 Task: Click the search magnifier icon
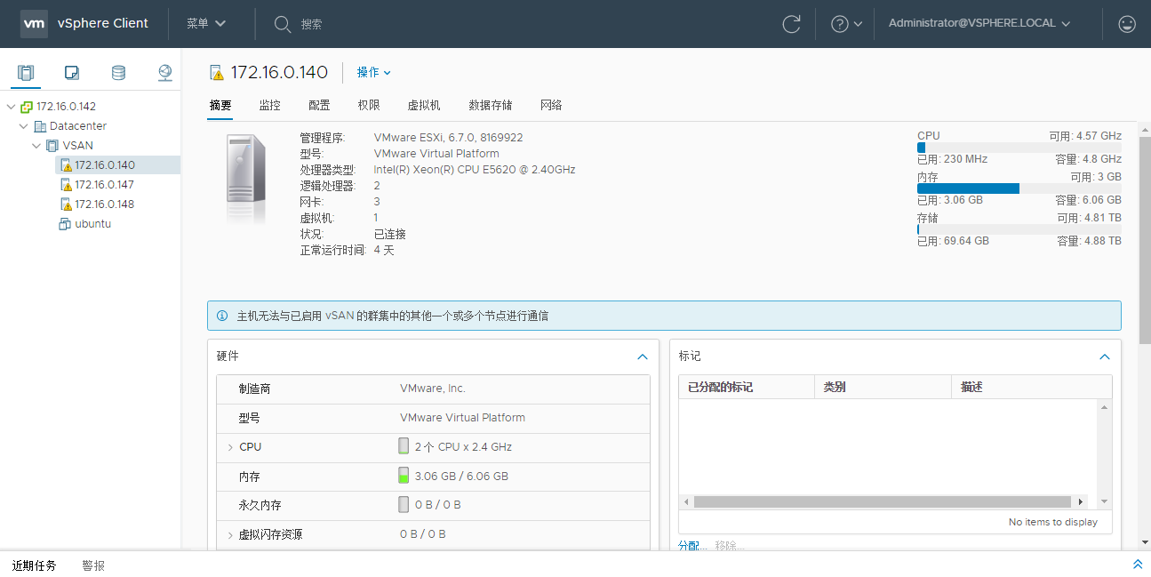click(x=283, y=24)
